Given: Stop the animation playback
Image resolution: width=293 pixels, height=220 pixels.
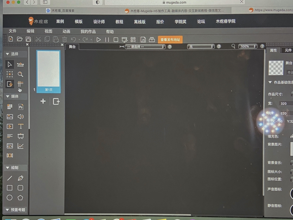Looking at the screenshot, I should pos(116,40).
